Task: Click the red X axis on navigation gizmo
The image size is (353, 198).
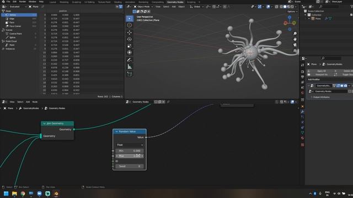Action: (x=286, y=23)
